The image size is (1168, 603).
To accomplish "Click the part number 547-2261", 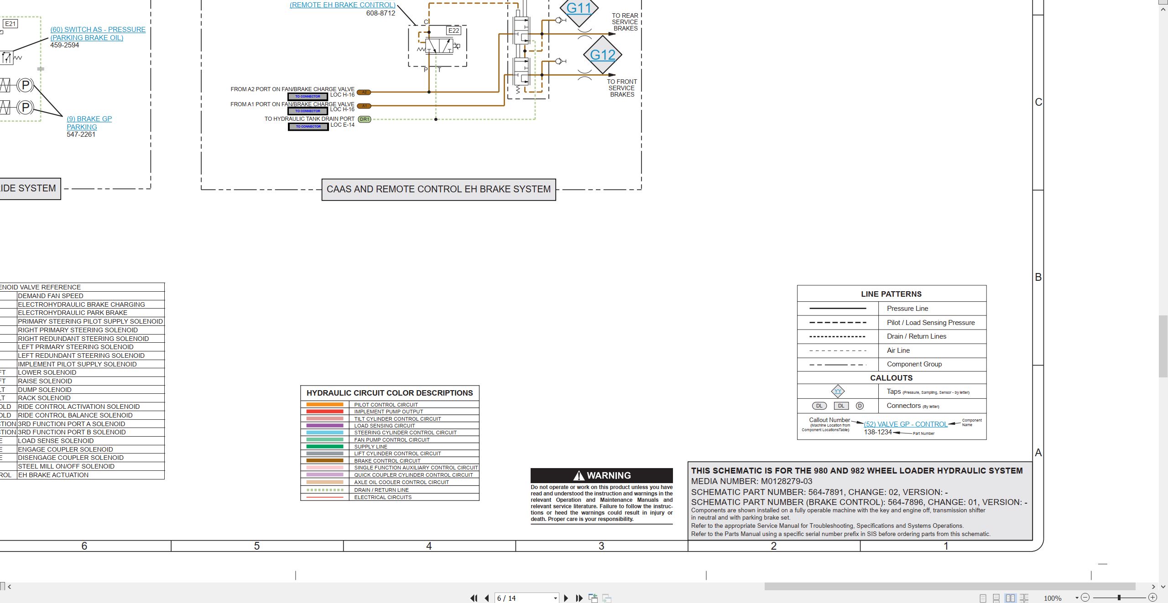I will [x=81, y=134].
